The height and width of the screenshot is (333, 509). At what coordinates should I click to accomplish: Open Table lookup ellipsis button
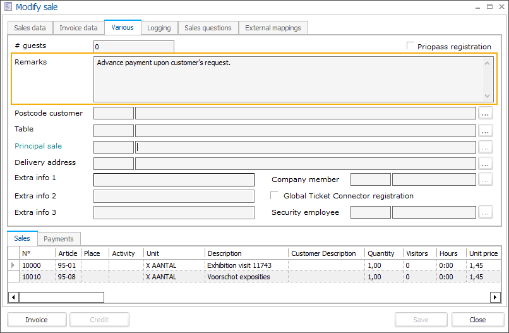(x=485, y=131)
